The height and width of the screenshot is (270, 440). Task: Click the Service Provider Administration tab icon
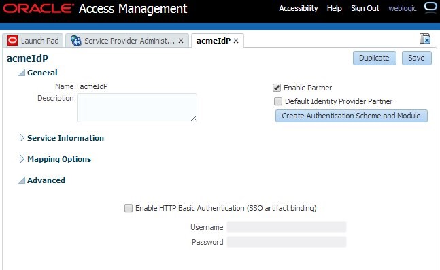point(75,41)
